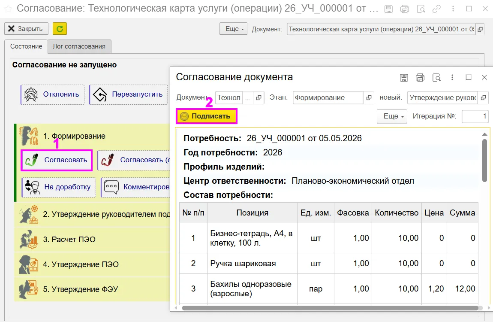Select stage 2. Утверждение руководителем
This screenshot has width=493, height=322.
click(93, 214)
